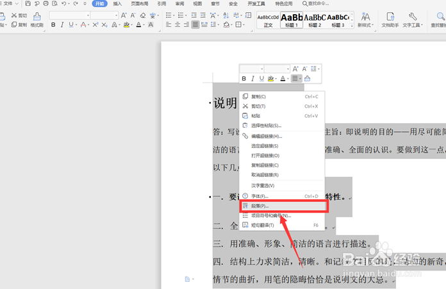Expand ribbon line spacing dropdown
This screenshot has height=289, width=446.
[218, 25]
